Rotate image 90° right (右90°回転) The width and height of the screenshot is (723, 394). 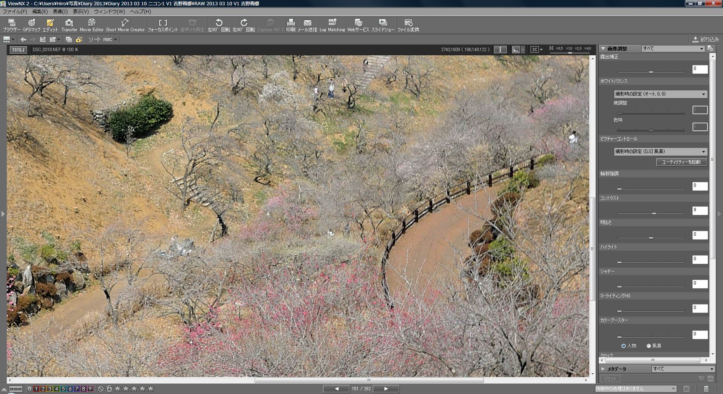pyautogui.click(x=244, y=25)
